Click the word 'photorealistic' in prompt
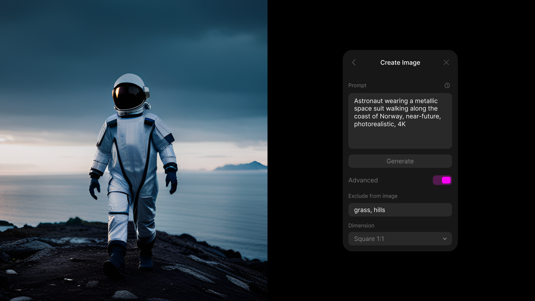Image resolution: width=535 pixels, height=301 pixels. [374, 124]
